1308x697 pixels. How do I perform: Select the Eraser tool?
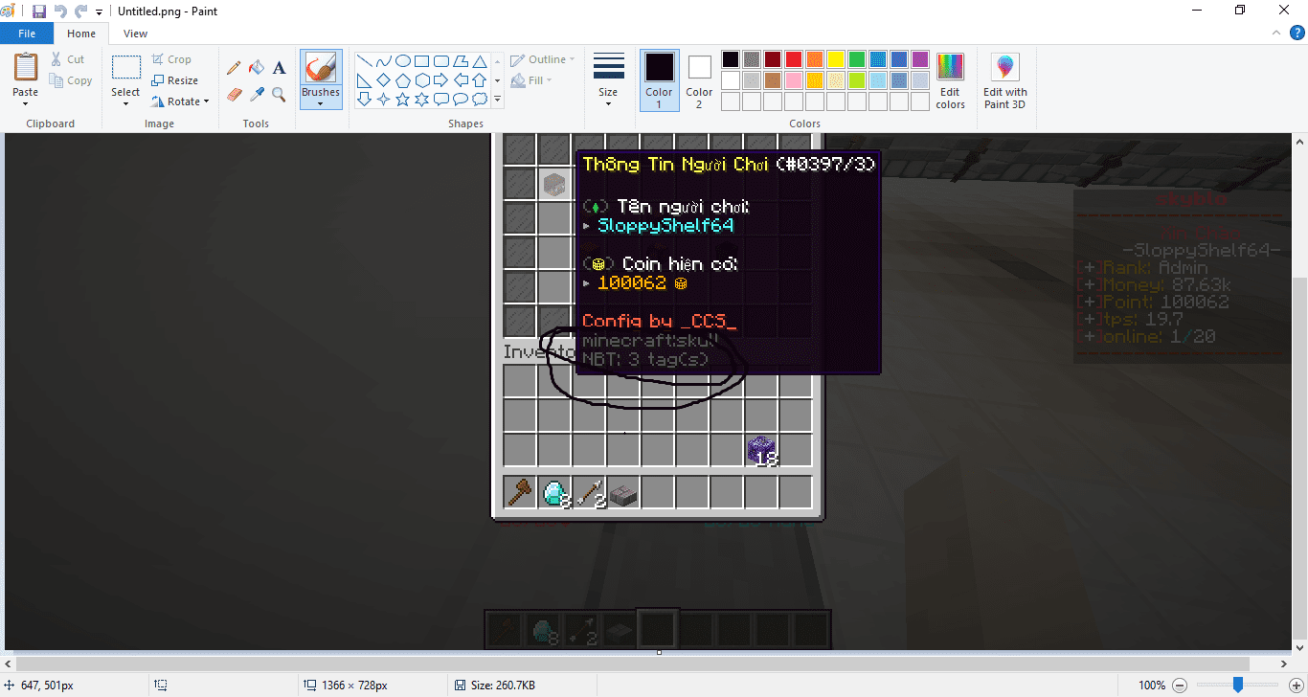pos(234,94)
